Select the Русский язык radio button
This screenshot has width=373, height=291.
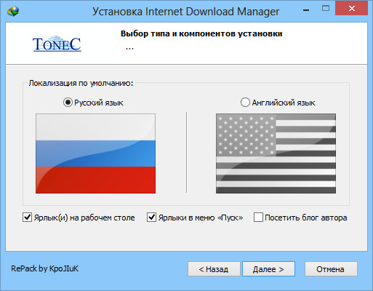click(68, 103)
